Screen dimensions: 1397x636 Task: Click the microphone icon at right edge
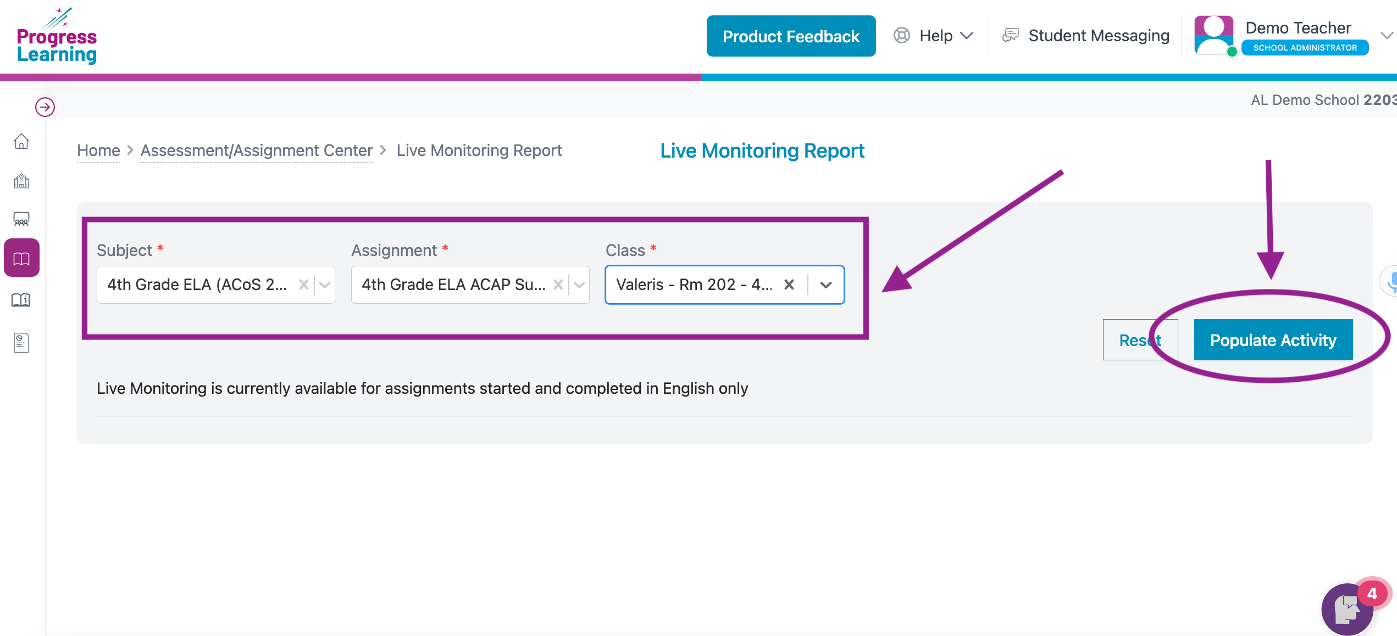pyautogui.click(x=1390, y=281)
